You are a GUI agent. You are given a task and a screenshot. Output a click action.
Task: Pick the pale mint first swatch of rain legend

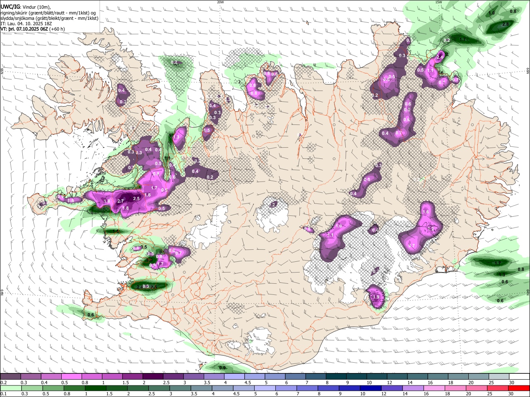(10, 388)
